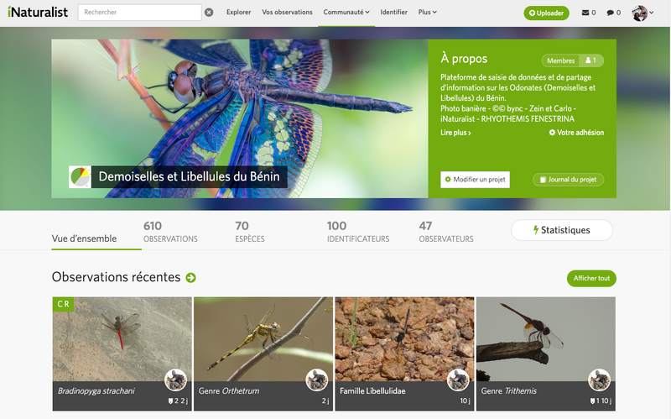Image resolution: width=671 pixels, height=419 pixels.
Task: Expand the Communauté dropdown menu
Action: tap(346, 13)
